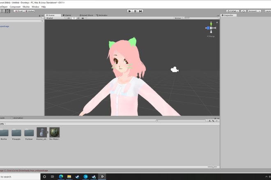This screenshot has height=180, width=271.
Task: Click search by type icon in Project
Action: click(209, 121)
